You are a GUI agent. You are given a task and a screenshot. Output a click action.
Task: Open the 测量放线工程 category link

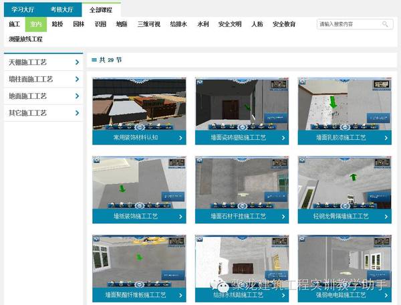(x=25, y=39)
